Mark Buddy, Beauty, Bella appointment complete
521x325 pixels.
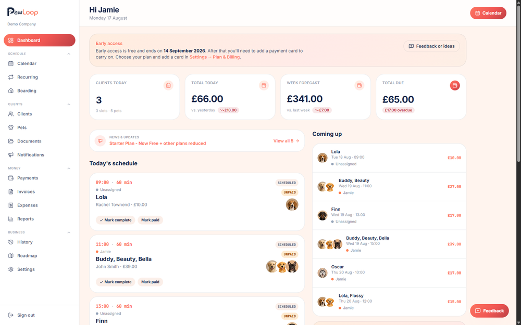(x=115, y=282)
